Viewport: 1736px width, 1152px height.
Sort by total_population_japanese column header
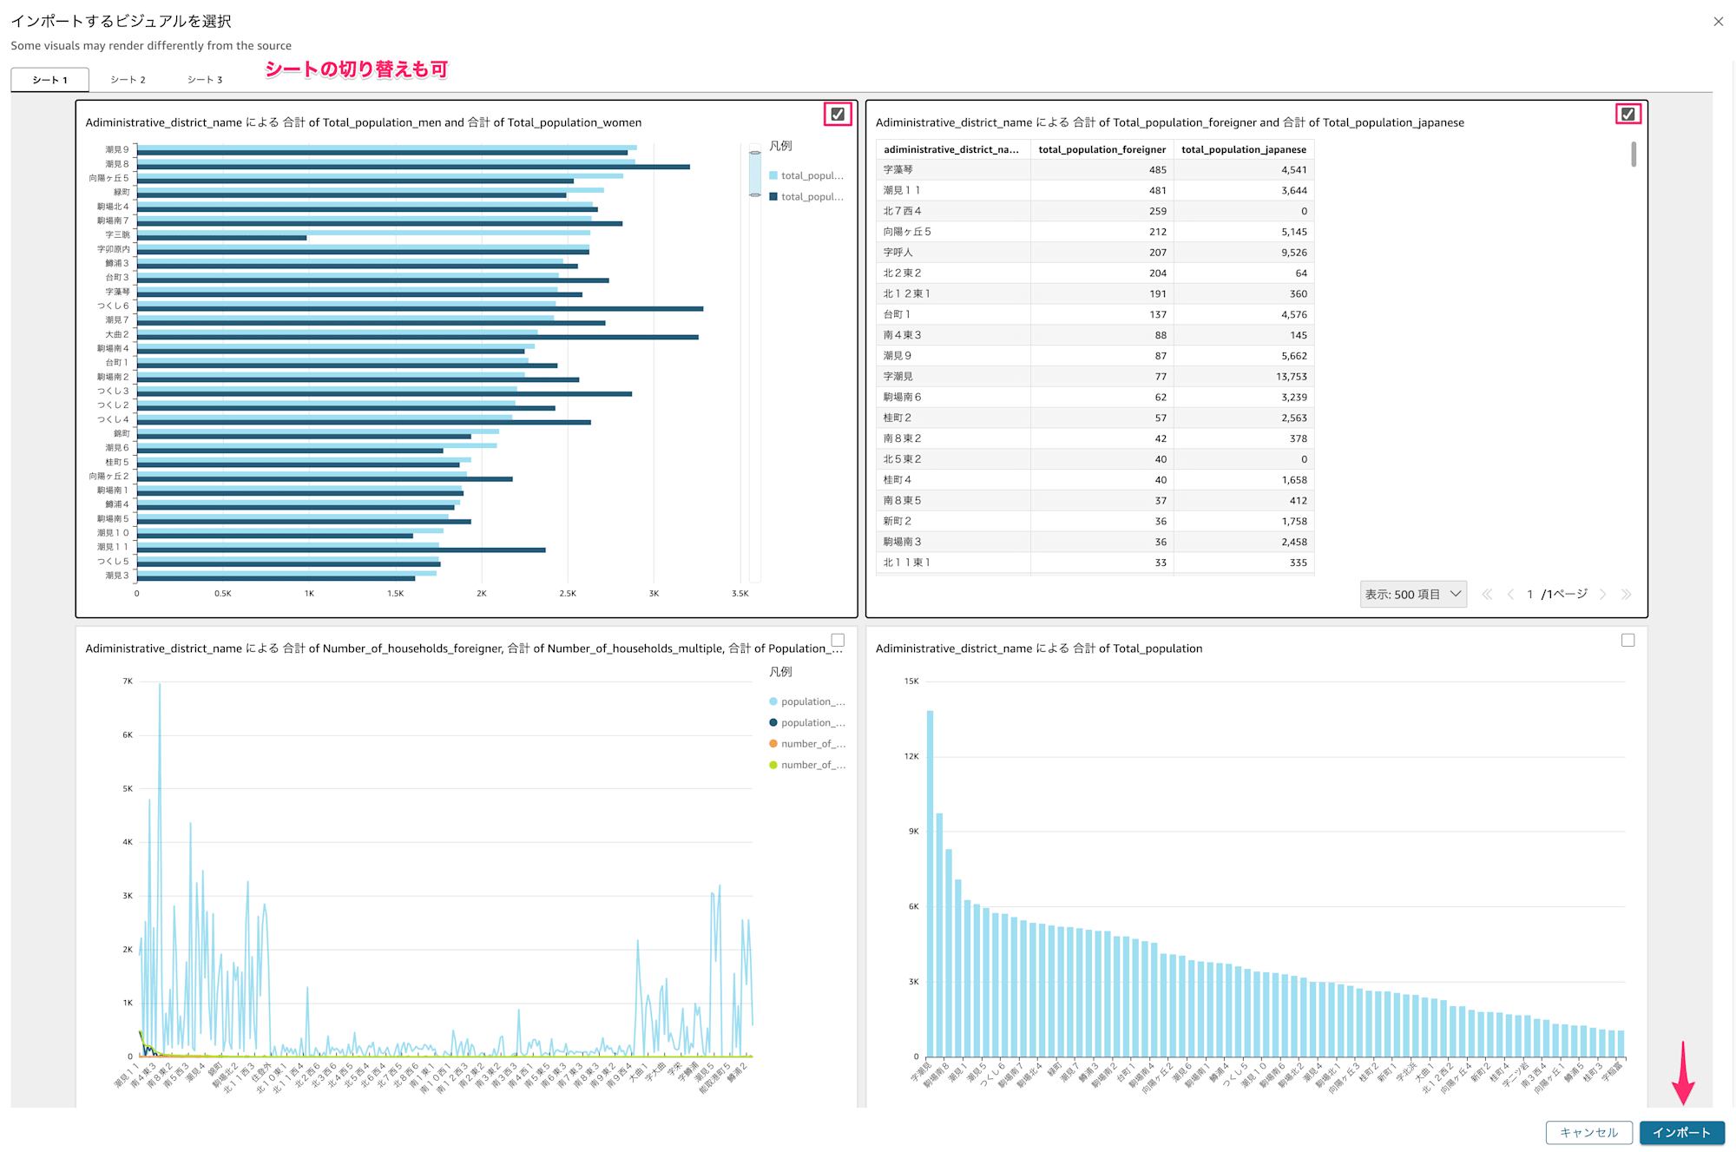pos(1243,149)
